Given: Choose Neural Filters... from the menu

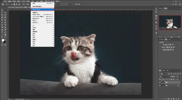Looking at the screenshot, I should 42,9.
